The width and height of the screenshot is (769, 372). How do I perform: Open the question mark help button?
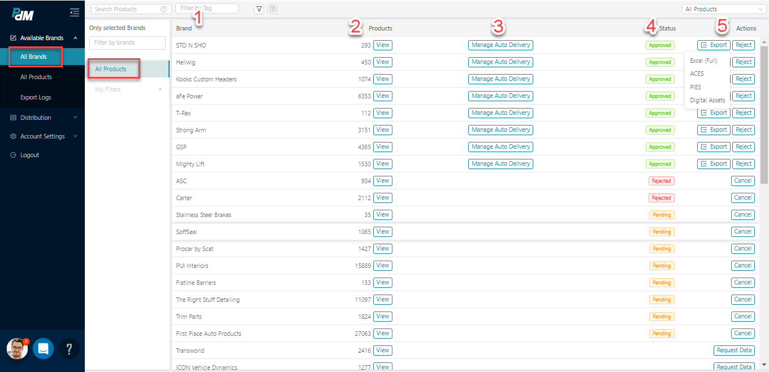[x=70, y=349]
